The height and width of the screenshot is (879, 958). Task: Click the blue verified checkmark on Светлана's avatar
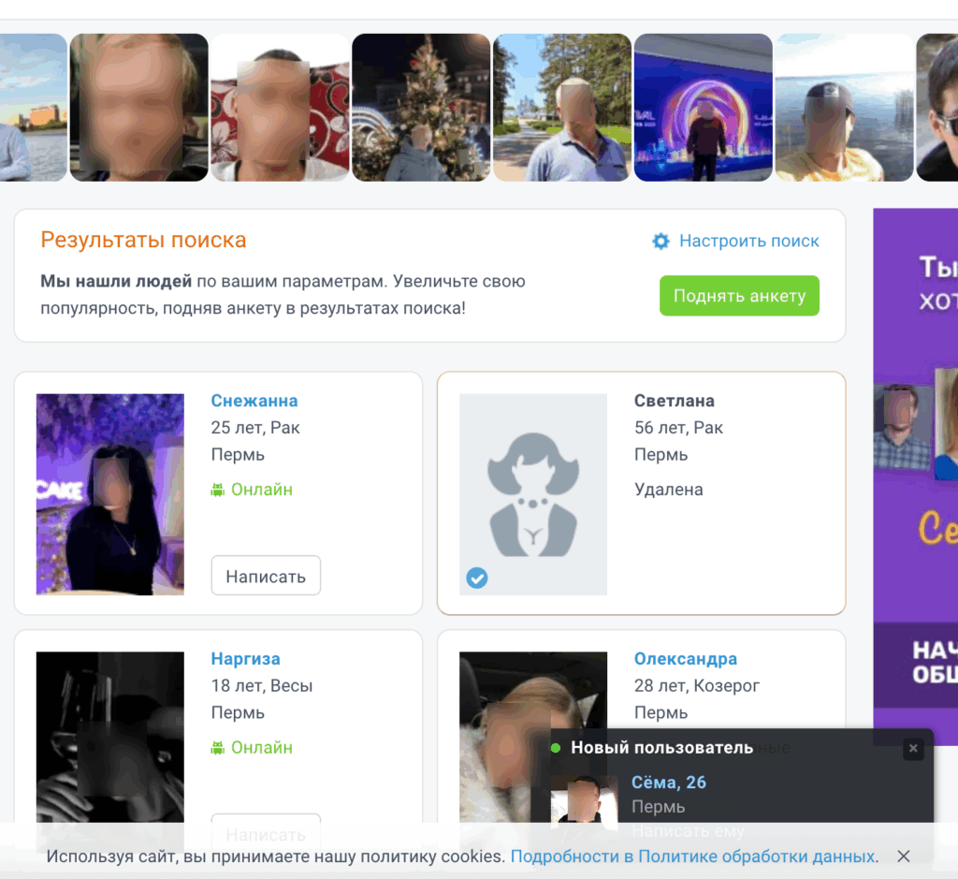coord(476,579)
